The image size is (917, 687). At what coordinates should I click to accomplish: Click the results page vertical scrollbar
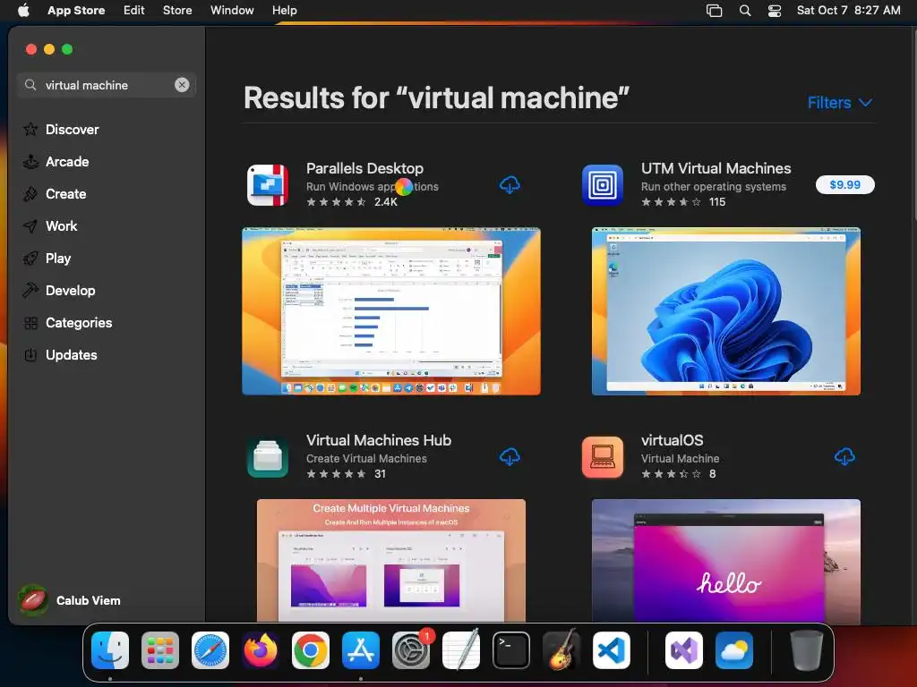[x=913, y=123]
